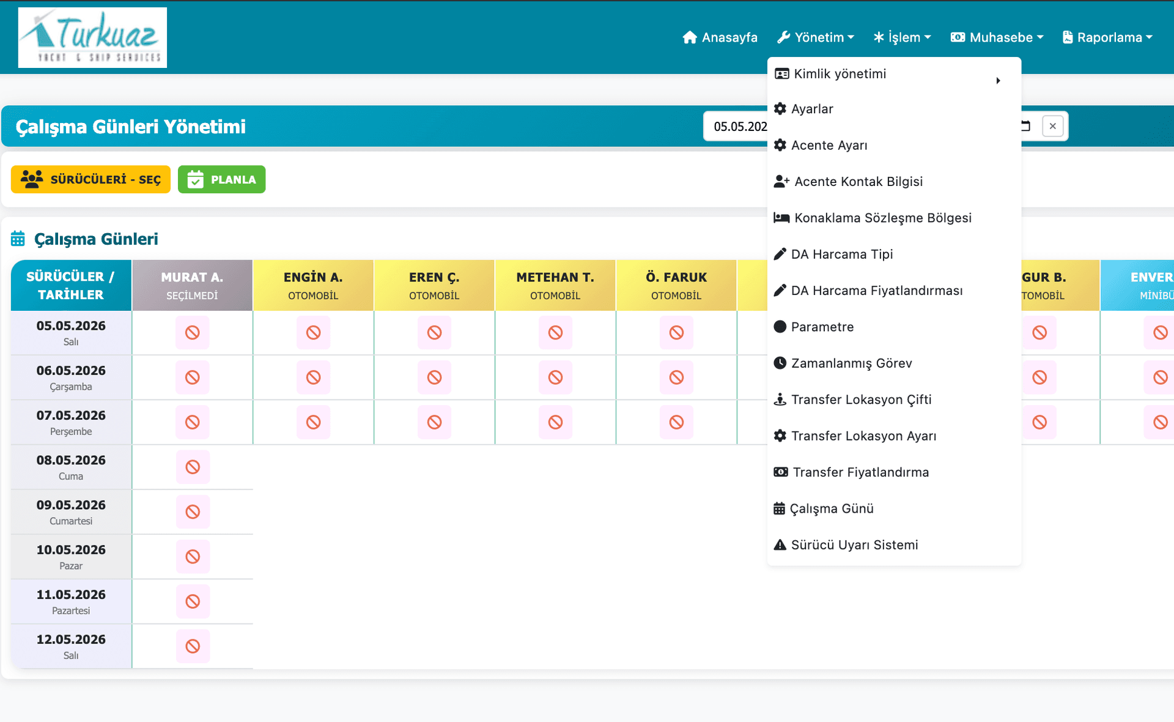Click the Anasayfa home icon
This screenshot has width=1174, height=722.
690,37
